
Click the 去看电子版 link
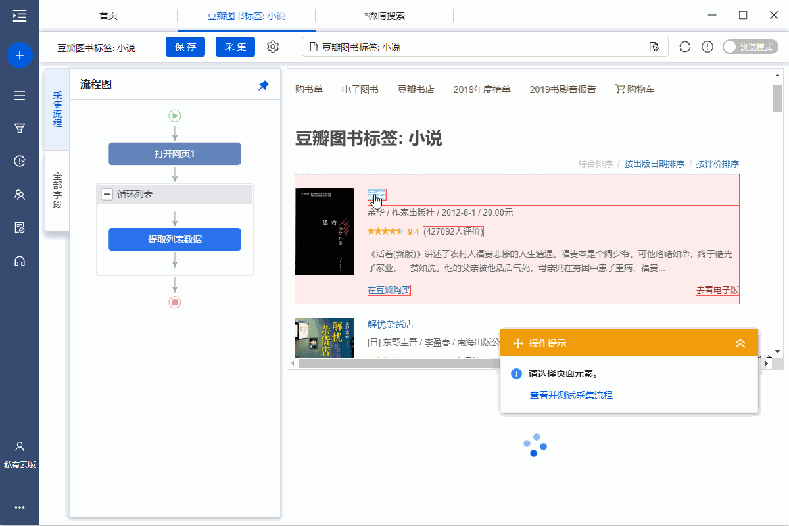(x=717, y=290)
